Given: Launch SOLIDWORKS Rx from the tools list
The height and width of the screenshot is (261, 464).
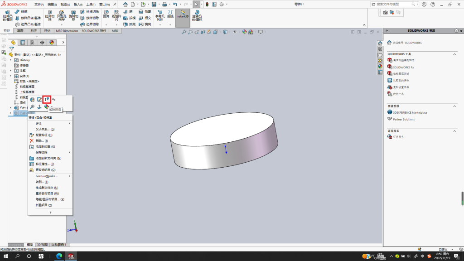Looking at the screenshot, I should (403, 67).
